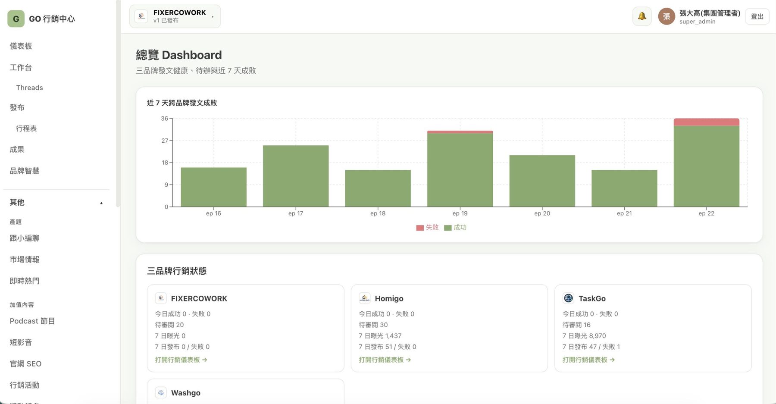
Task: Open 品牌智慧 in sidebar
Action: pyautogui.click(x=25, y=171)
